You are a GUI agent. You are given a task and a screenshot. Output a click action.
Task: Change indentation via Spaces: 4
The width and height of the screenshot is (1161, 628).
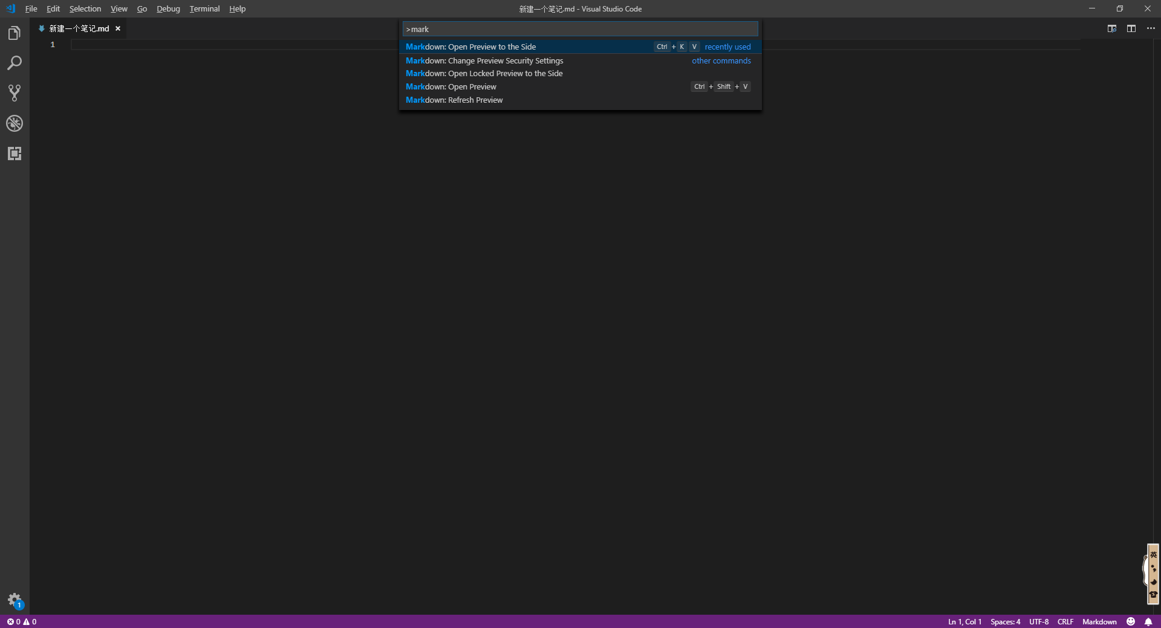[1005, 621]
